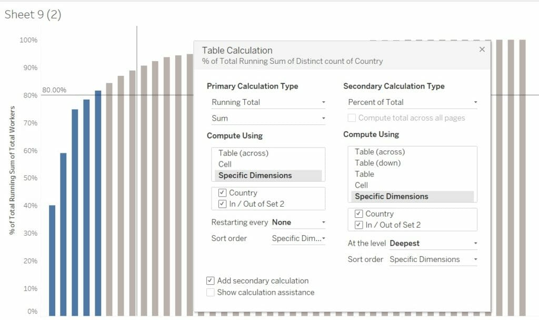Uncheck Country in primary Compute Using
This screenshot has width=539, height=320.
222,193
